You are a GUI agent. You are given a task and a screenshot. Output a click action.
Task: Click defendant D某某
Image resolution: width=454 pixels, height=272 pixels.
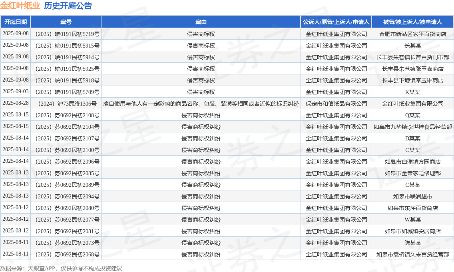pos(412,138)
